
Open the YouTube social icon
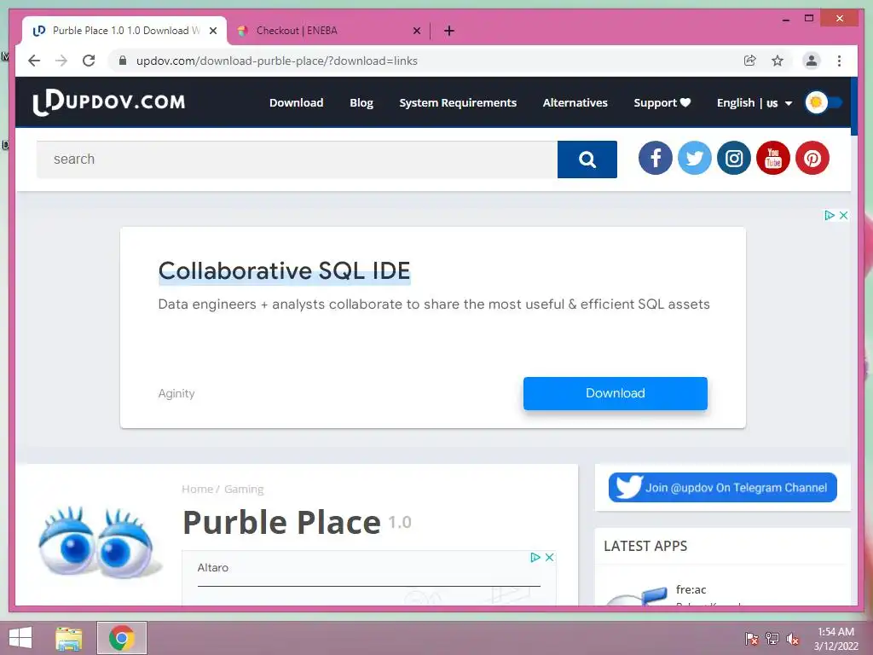coord(772,158)
